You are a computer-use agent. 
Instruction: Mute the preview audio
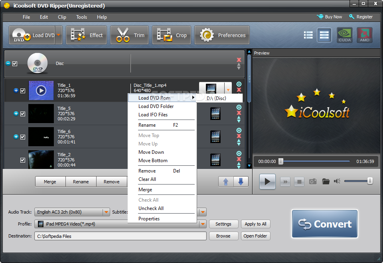click(x=337, y=181)
